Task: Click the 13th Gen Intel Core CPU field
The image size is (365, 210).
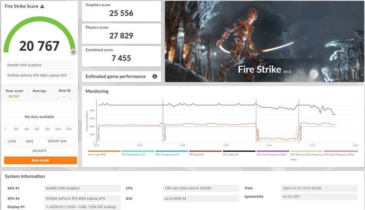Action: 201,188
